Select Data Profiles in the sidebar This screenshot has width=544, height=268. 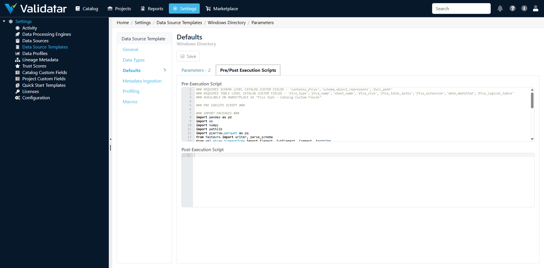click(x=35, y=53)
